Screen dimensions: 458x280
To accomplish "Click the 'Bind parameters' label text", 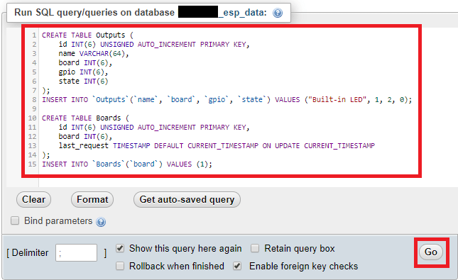I will tap(58, 220).
